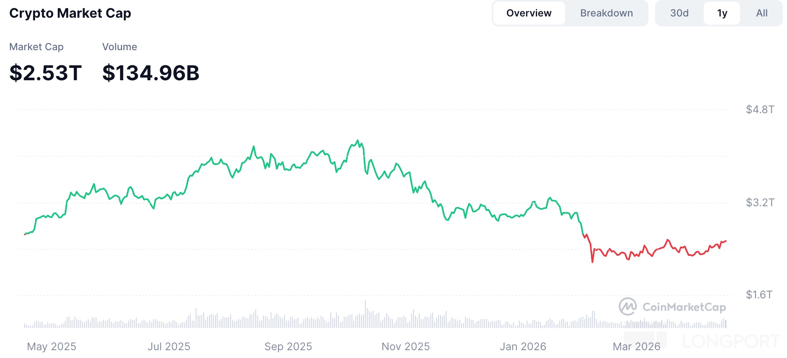Click the $3.2T y-axis label
The height and width of the screenshot is (358, 787).
pos(760,202)
